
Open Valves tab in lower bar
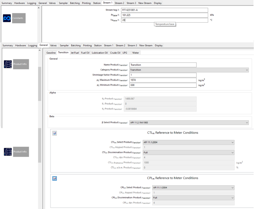point(53,46)
